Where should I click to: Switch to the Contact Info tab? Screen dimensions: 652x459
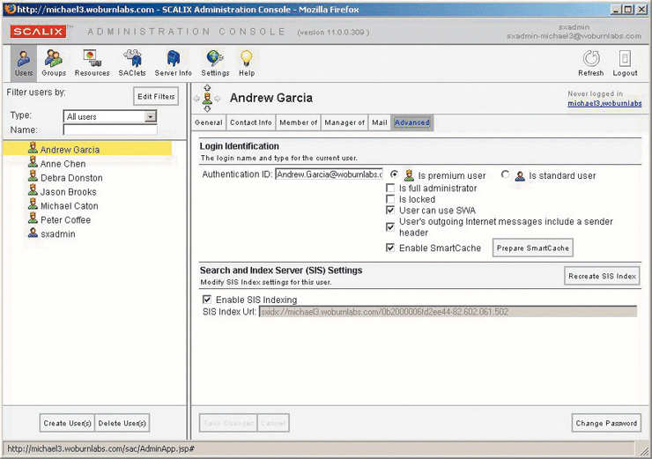pos(251,122)
